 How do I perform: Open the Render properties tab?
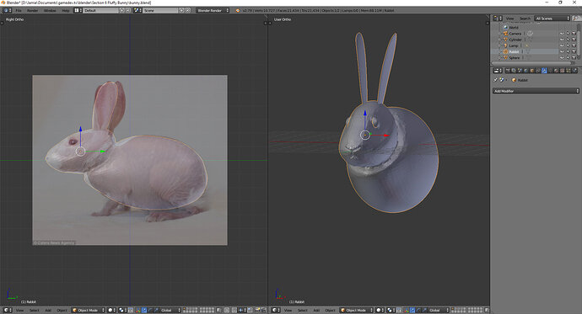click(x=508, y=71)
